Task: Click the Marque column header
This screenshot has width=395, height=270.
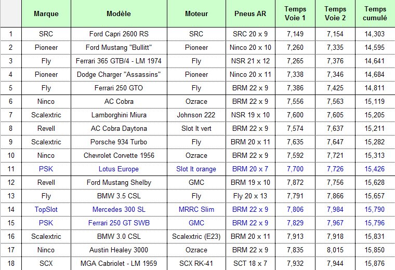Action: [x=46, y=14]
